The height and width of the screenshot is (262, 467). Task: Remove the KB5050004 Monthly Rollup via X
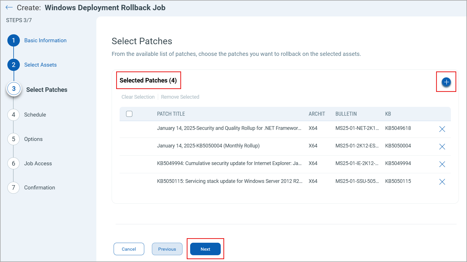pyautogui.click(x=442, y=147)
